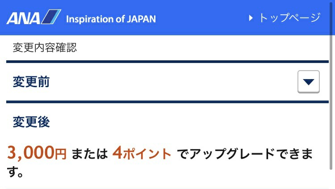Click the Inspiration of JAPAN tagline
The width and height of the screenshot is (335, 189).
[x=111, y=19]
